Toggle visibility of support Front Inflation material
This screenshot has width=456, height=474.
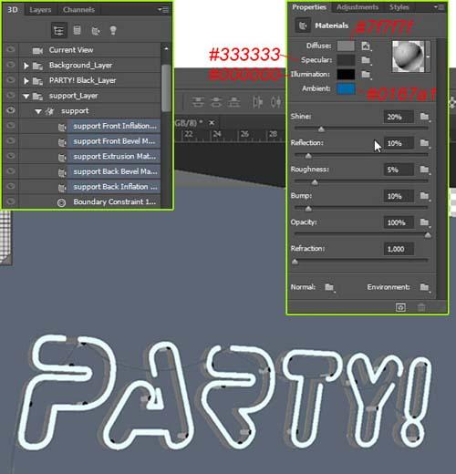(11, 126)
